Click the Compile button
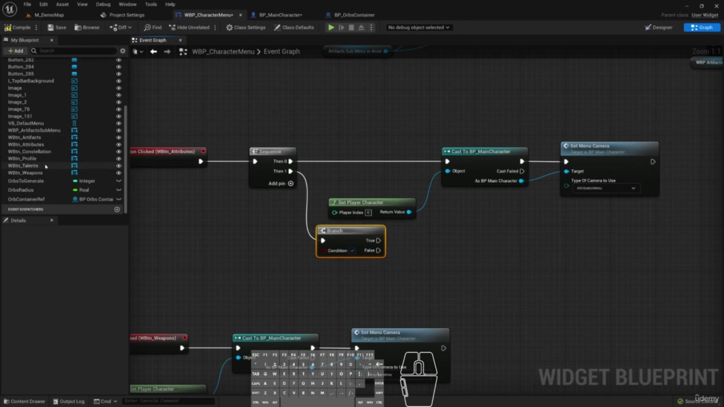 pyautogui.click(x=17, y=28)
